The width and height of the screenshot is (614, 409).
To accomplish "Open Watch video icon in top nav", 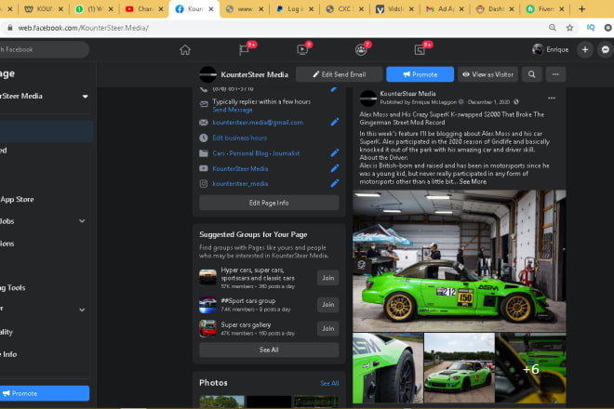I will (302, 50).
